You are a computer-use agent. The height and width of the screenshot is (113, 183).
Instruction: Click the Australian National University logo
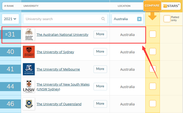29,34
